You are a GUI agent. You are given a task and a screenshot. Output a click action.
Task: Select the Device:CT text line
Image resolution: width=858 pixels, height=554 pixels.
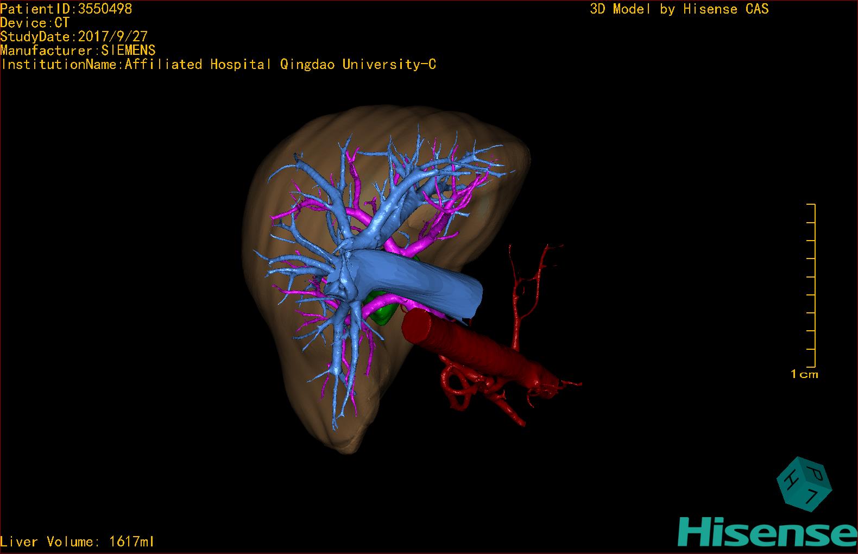35,23
